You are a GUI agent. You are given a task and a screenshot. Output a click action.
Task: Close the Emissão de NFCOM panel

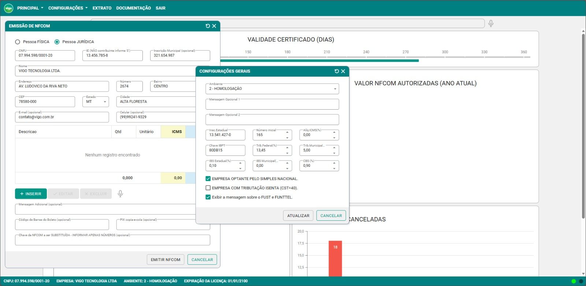[x=214, y=26]
